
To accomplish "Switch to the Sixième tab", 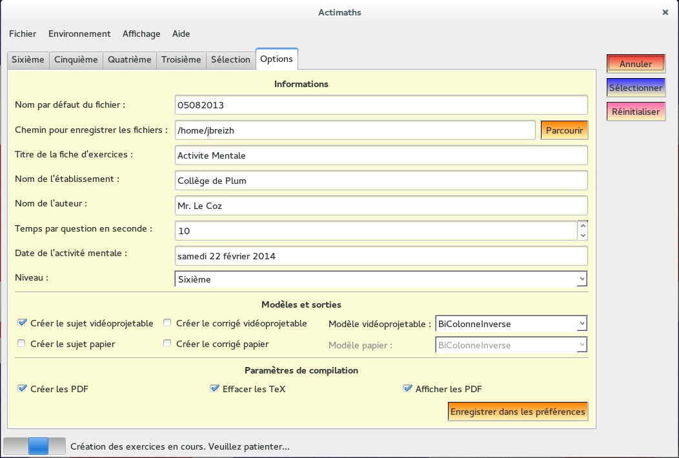I will coord(28,59).
